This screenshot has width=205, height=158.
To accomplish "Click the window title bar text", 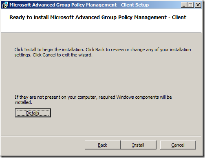I will (79, 5).
